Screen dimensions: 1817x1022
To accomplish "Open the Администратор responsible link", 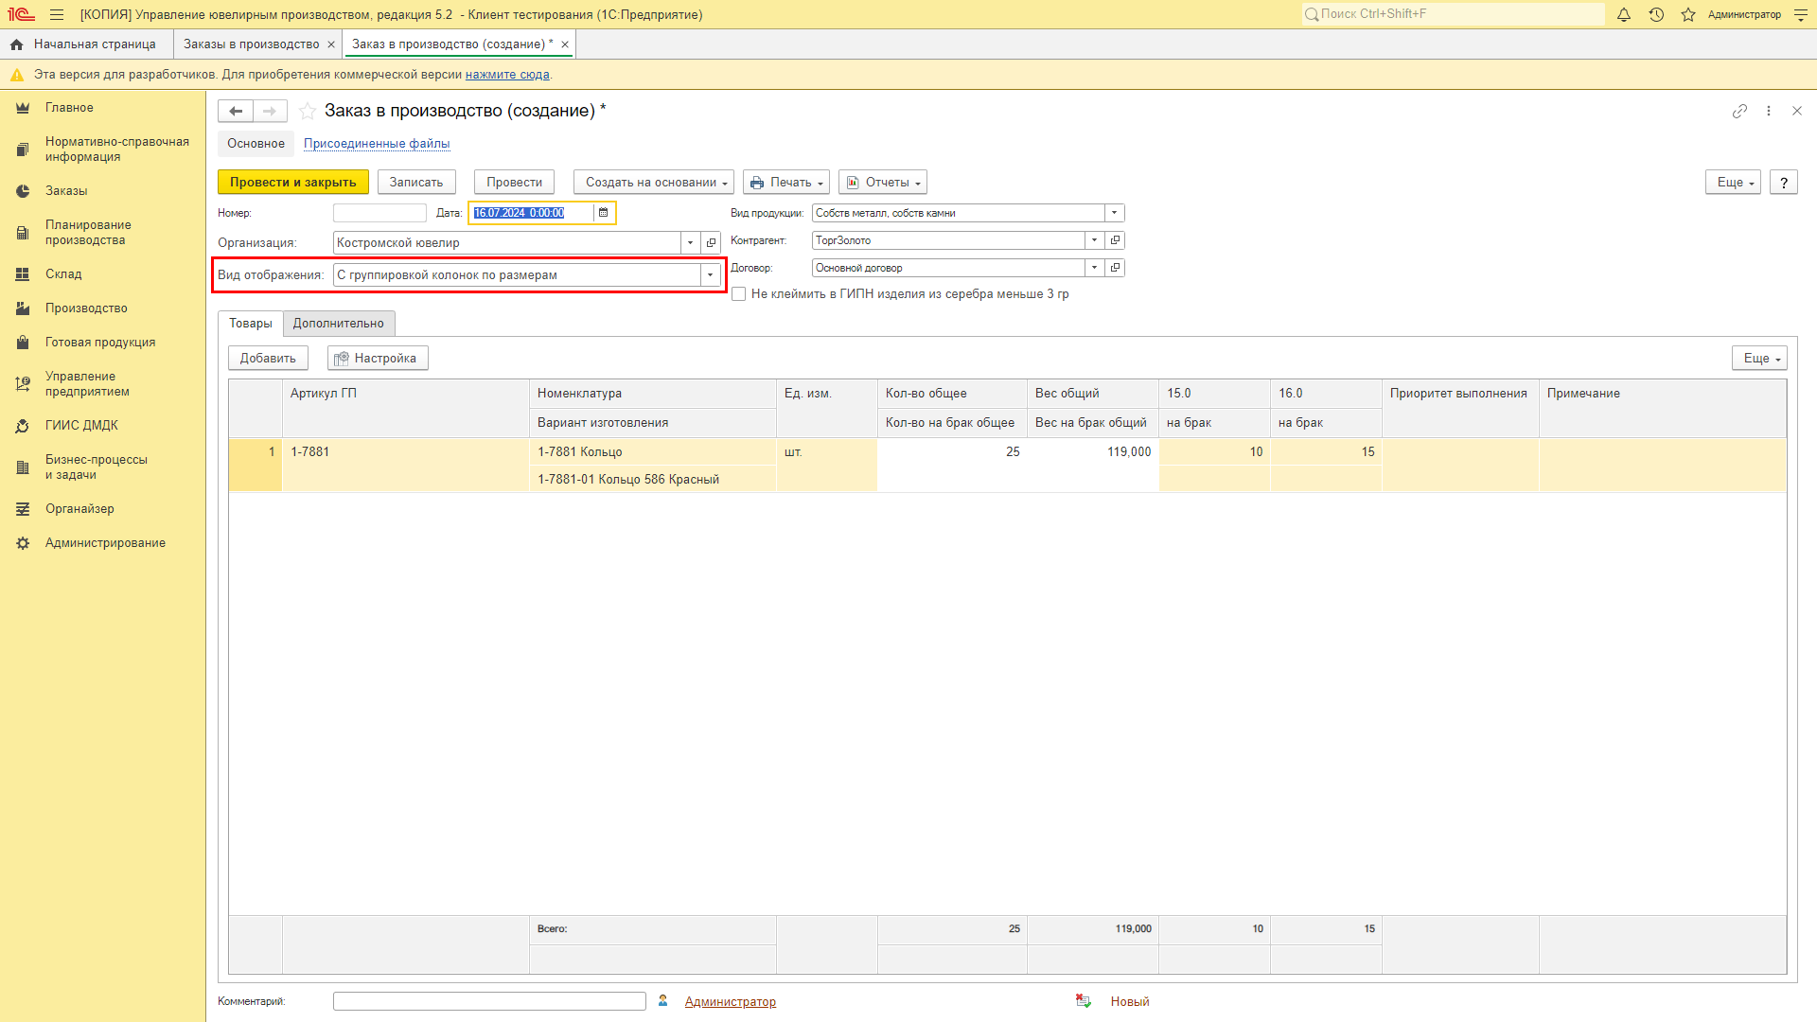I will (x=731, y=1002).
